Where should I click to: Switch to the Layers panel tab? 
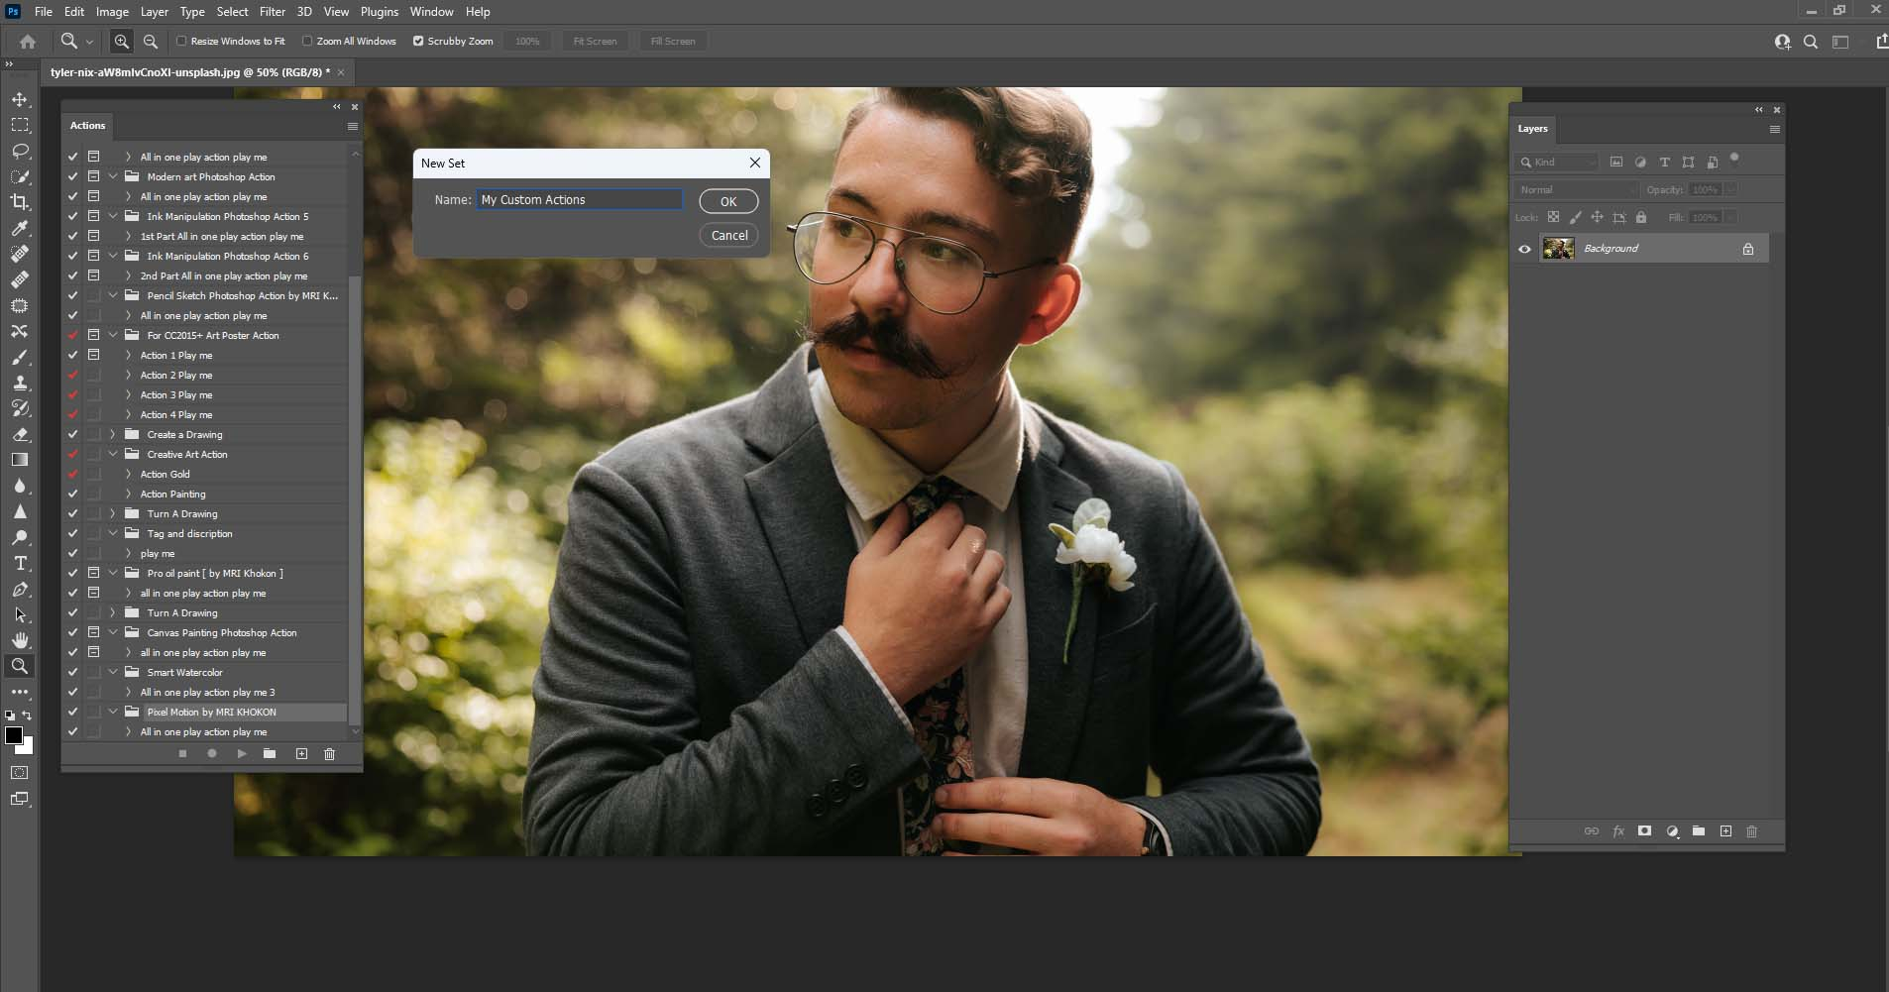[1532, 128]
